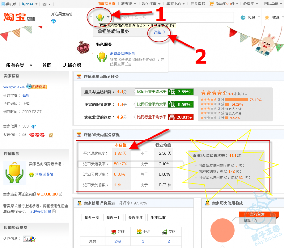Click the seller credit blue diamond icon
The image size is (284, 248).
(x=34, y=126)
